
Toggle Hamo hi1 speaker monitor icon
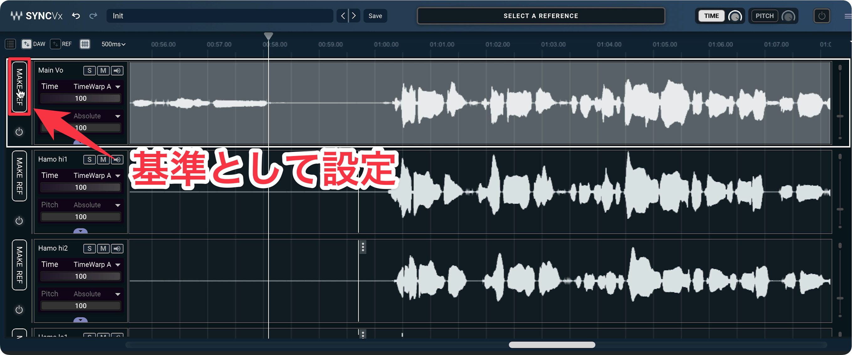tap(117, 159)
